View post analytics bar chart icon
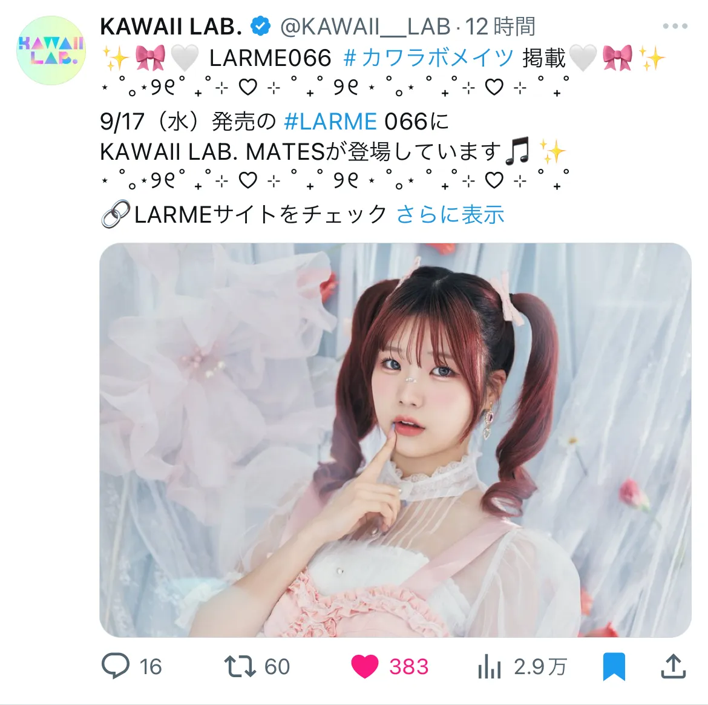Viewport: 708px width, 705px height. tap(490, 667)
